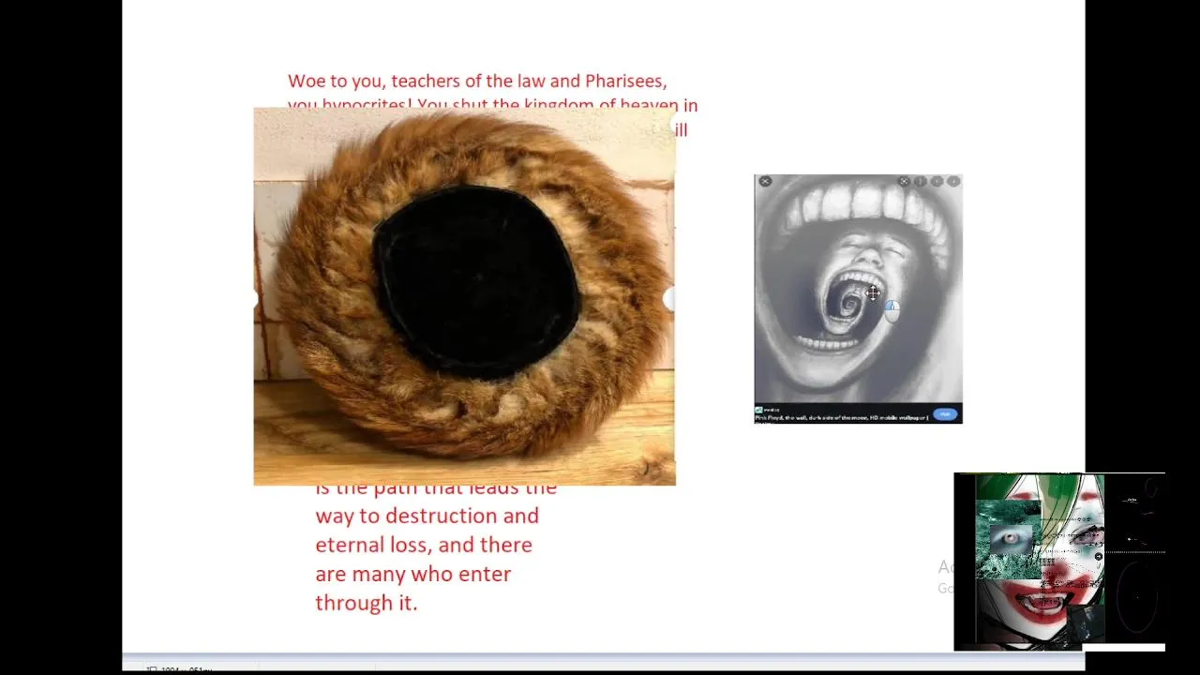This screenshot has height=675, width=1200.
Task: Click the 'are many who enter' text line
Action: point(412,574)
